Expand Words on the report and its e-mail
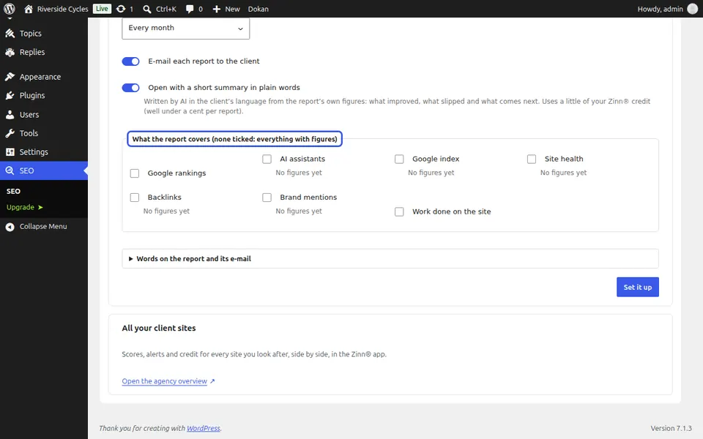Image resolution: width=703 pixels, height=439 pixels. tap(390, 259)
